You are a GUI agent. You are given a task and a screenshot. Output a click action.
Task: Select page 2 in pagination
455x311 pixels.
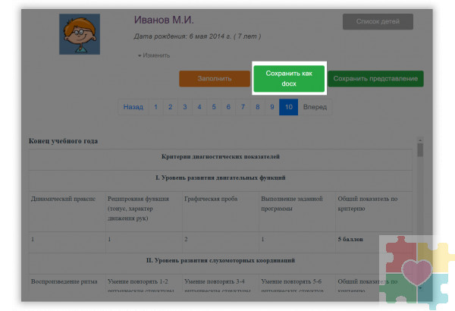point(170,108)
